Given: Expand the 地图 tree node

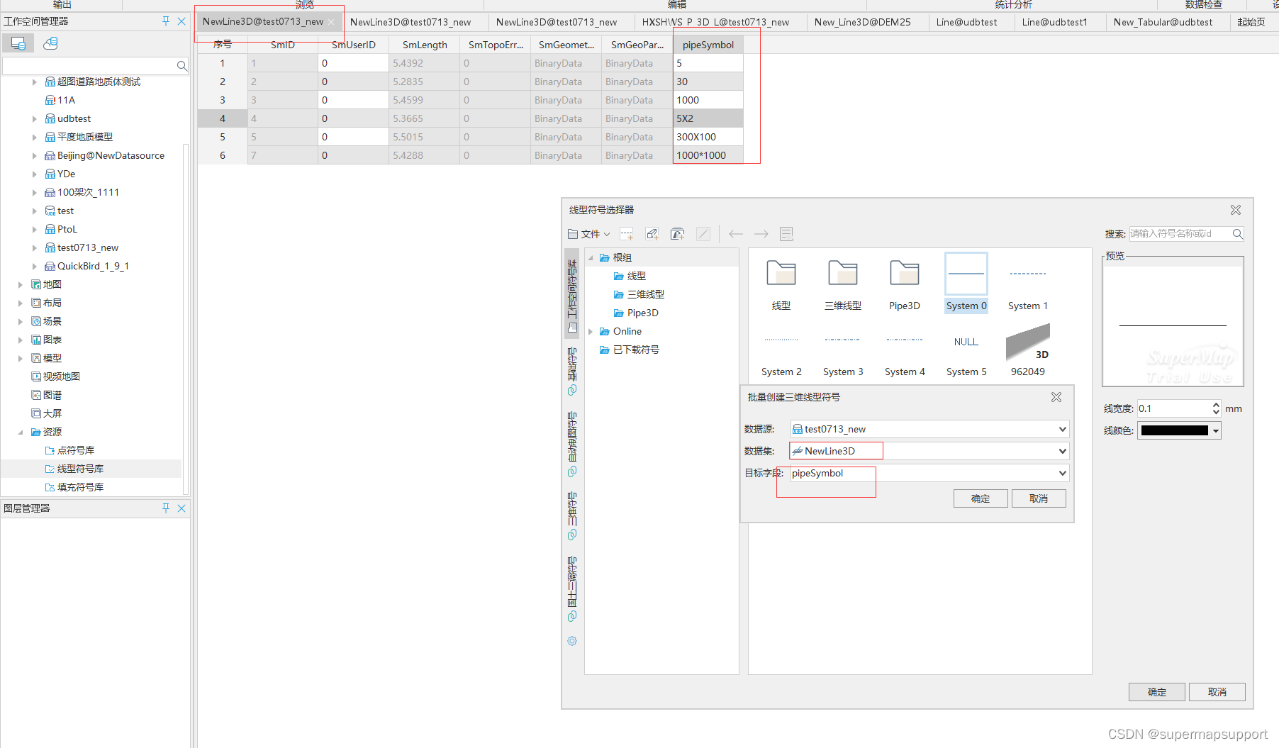Looking at the screenshot, I should coord(20,284).
